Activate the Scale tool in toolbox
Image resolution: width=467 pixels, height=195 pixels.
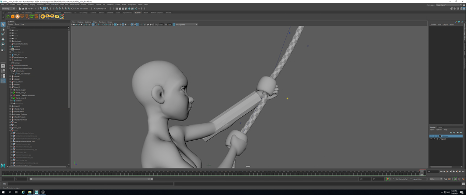tap(3, 50)
